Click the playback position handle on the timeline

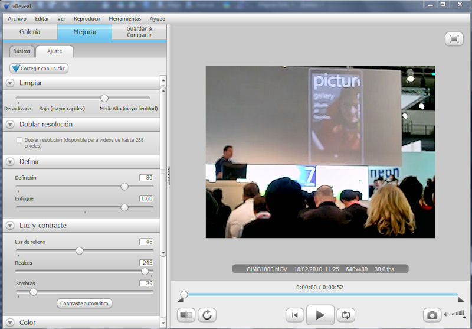(x=184, y=294)
